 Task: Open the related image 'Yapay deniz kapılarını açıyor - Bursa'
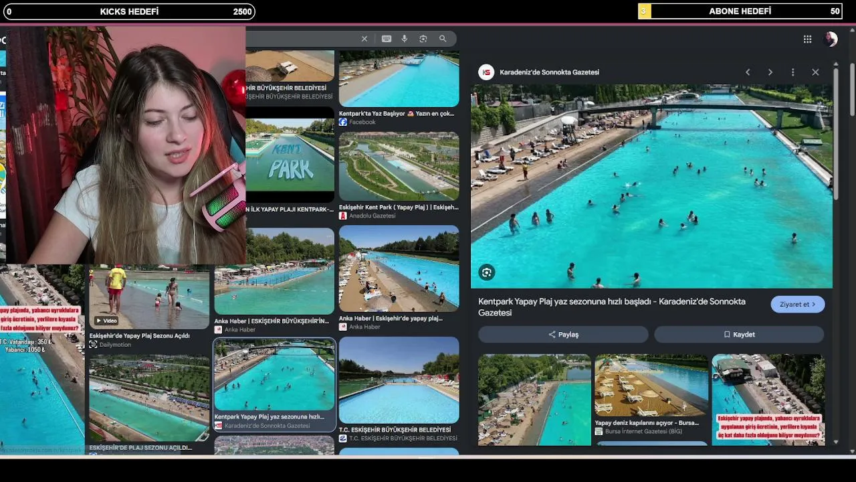pyautogui.click(x=651, y=385)
